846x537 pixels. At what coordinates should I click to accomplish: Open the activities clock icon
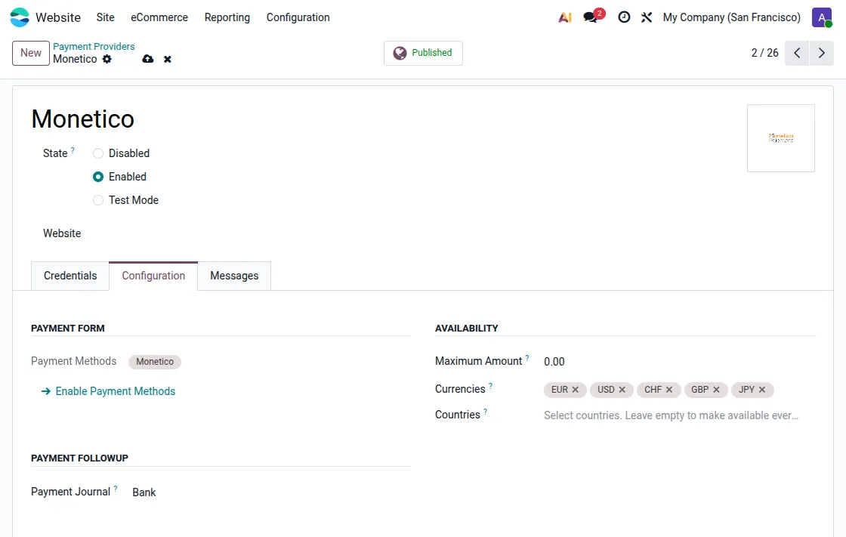pyautogui.click(x=624, y=17)
